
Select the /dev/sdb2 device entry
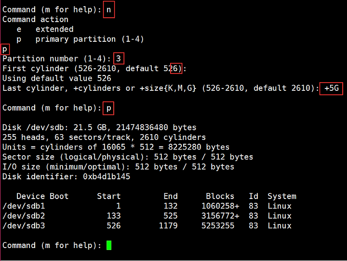click(24, 216)
